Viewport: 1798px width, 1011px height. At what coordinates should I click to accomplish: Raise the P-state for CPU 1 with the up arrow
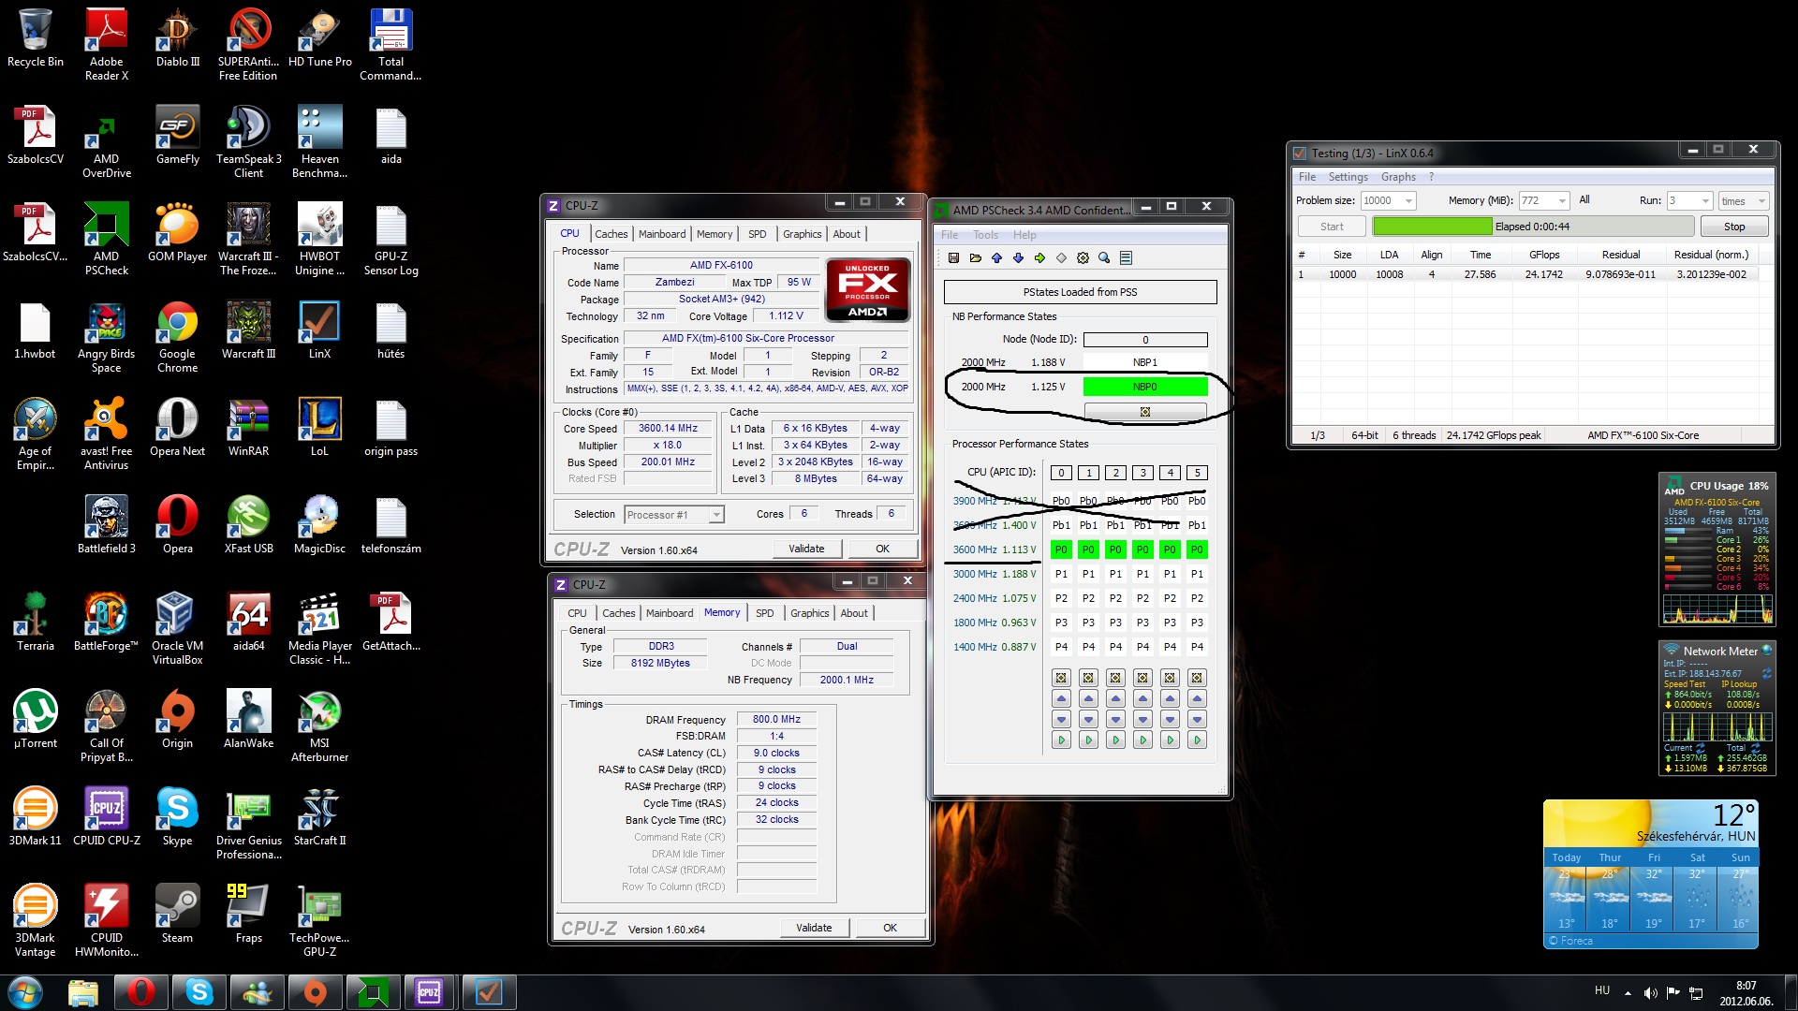click(x=1088, y=698)
